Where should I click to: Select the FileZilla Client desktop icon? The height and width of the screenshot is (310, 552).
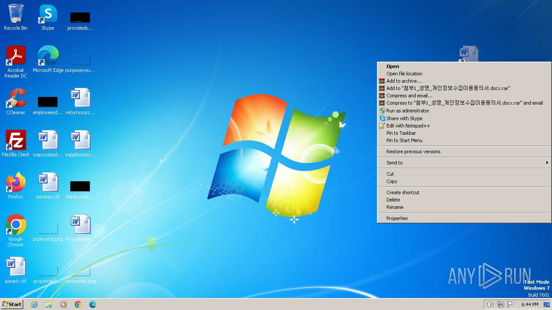(x=16, y=144)
